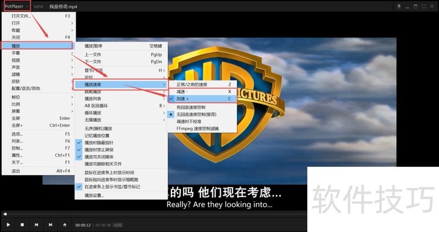Skip to next track with skip-forward icon

pyautogui.click(x=50, y=225)
